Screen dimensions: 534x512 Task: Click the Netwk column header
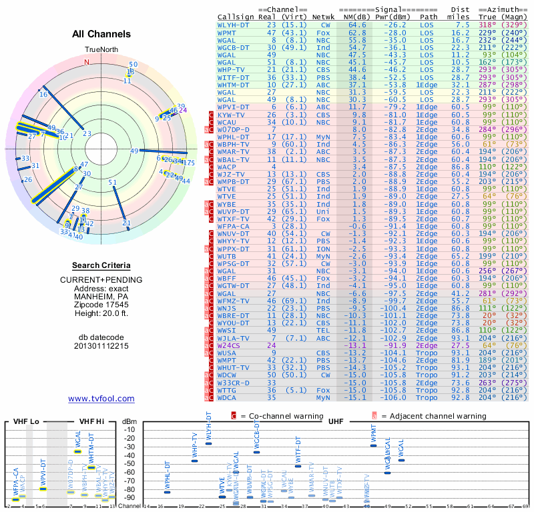click(323, 17)
